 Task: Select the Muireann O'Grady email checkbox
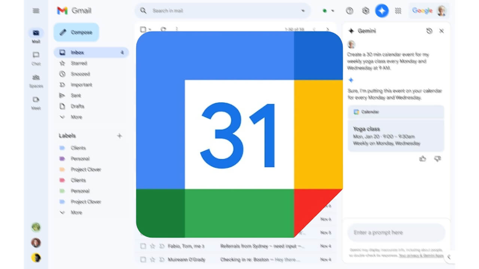pyautogui.click(x=143, y=259)
